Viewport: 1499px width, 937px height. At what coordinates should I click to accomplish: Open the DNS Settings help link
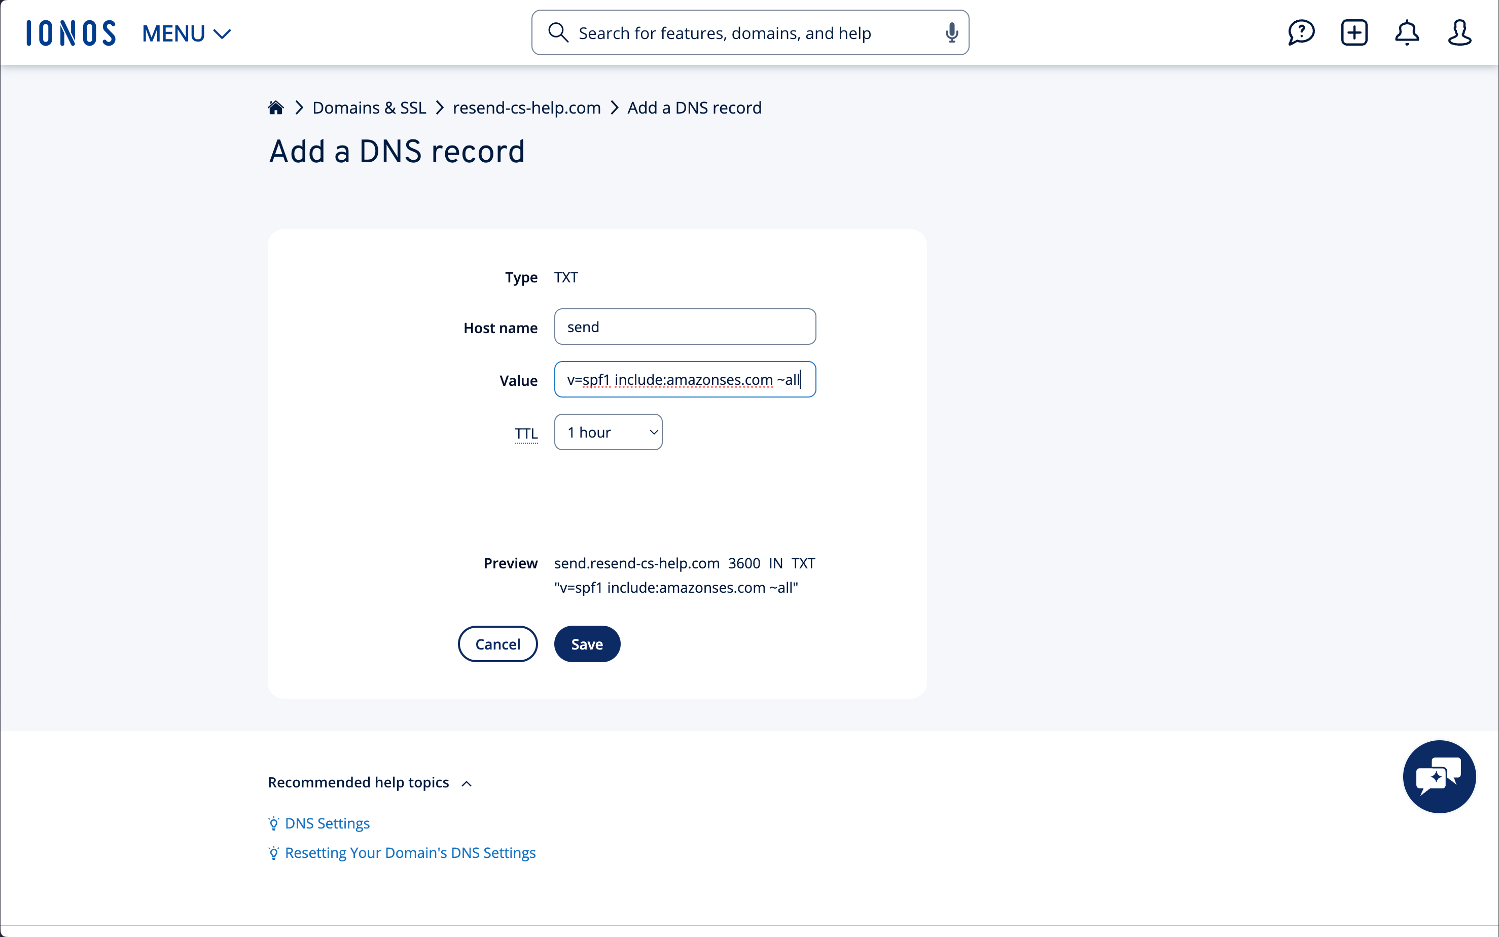click(x=327, y=823)
